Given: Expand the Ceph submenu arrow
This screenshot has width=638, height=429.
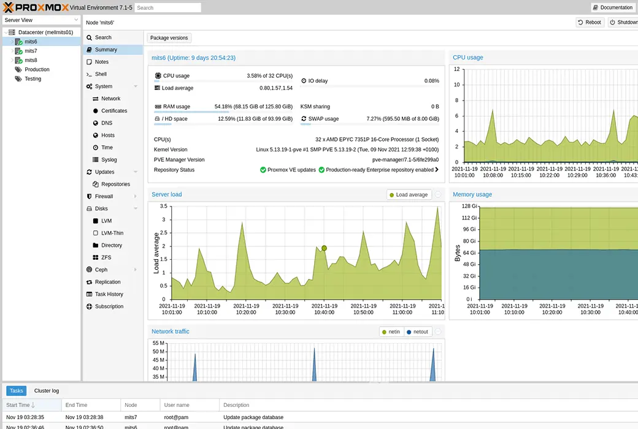Looking at the screenshot, I should pyautogui.click(x=136, y=270).
